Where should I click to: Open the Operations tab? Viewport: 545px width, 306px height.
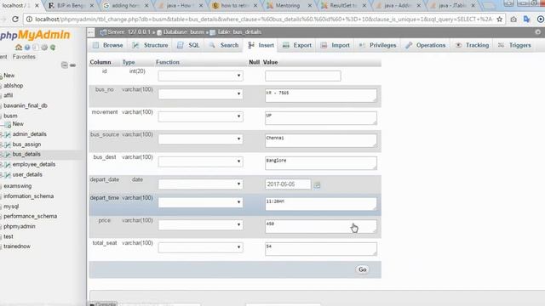tap(426, 45)
